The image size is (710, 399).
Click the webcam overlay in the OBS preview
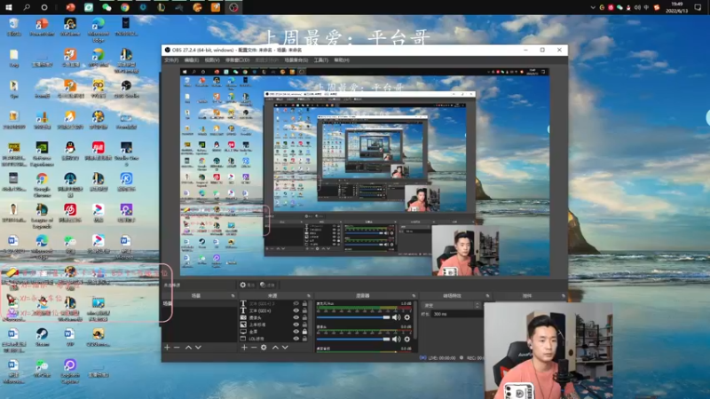pyautogui.click(x=465, y=251)
